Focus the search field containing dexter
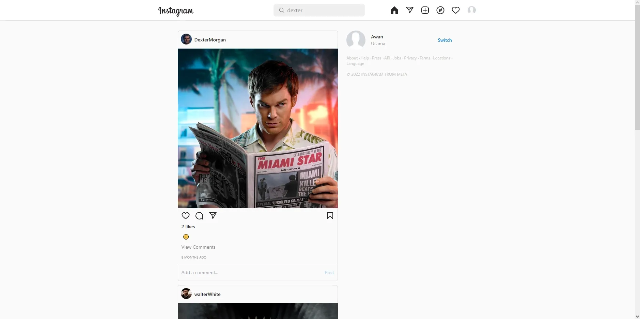Viewport: 640px width, 319px height. 319,10
